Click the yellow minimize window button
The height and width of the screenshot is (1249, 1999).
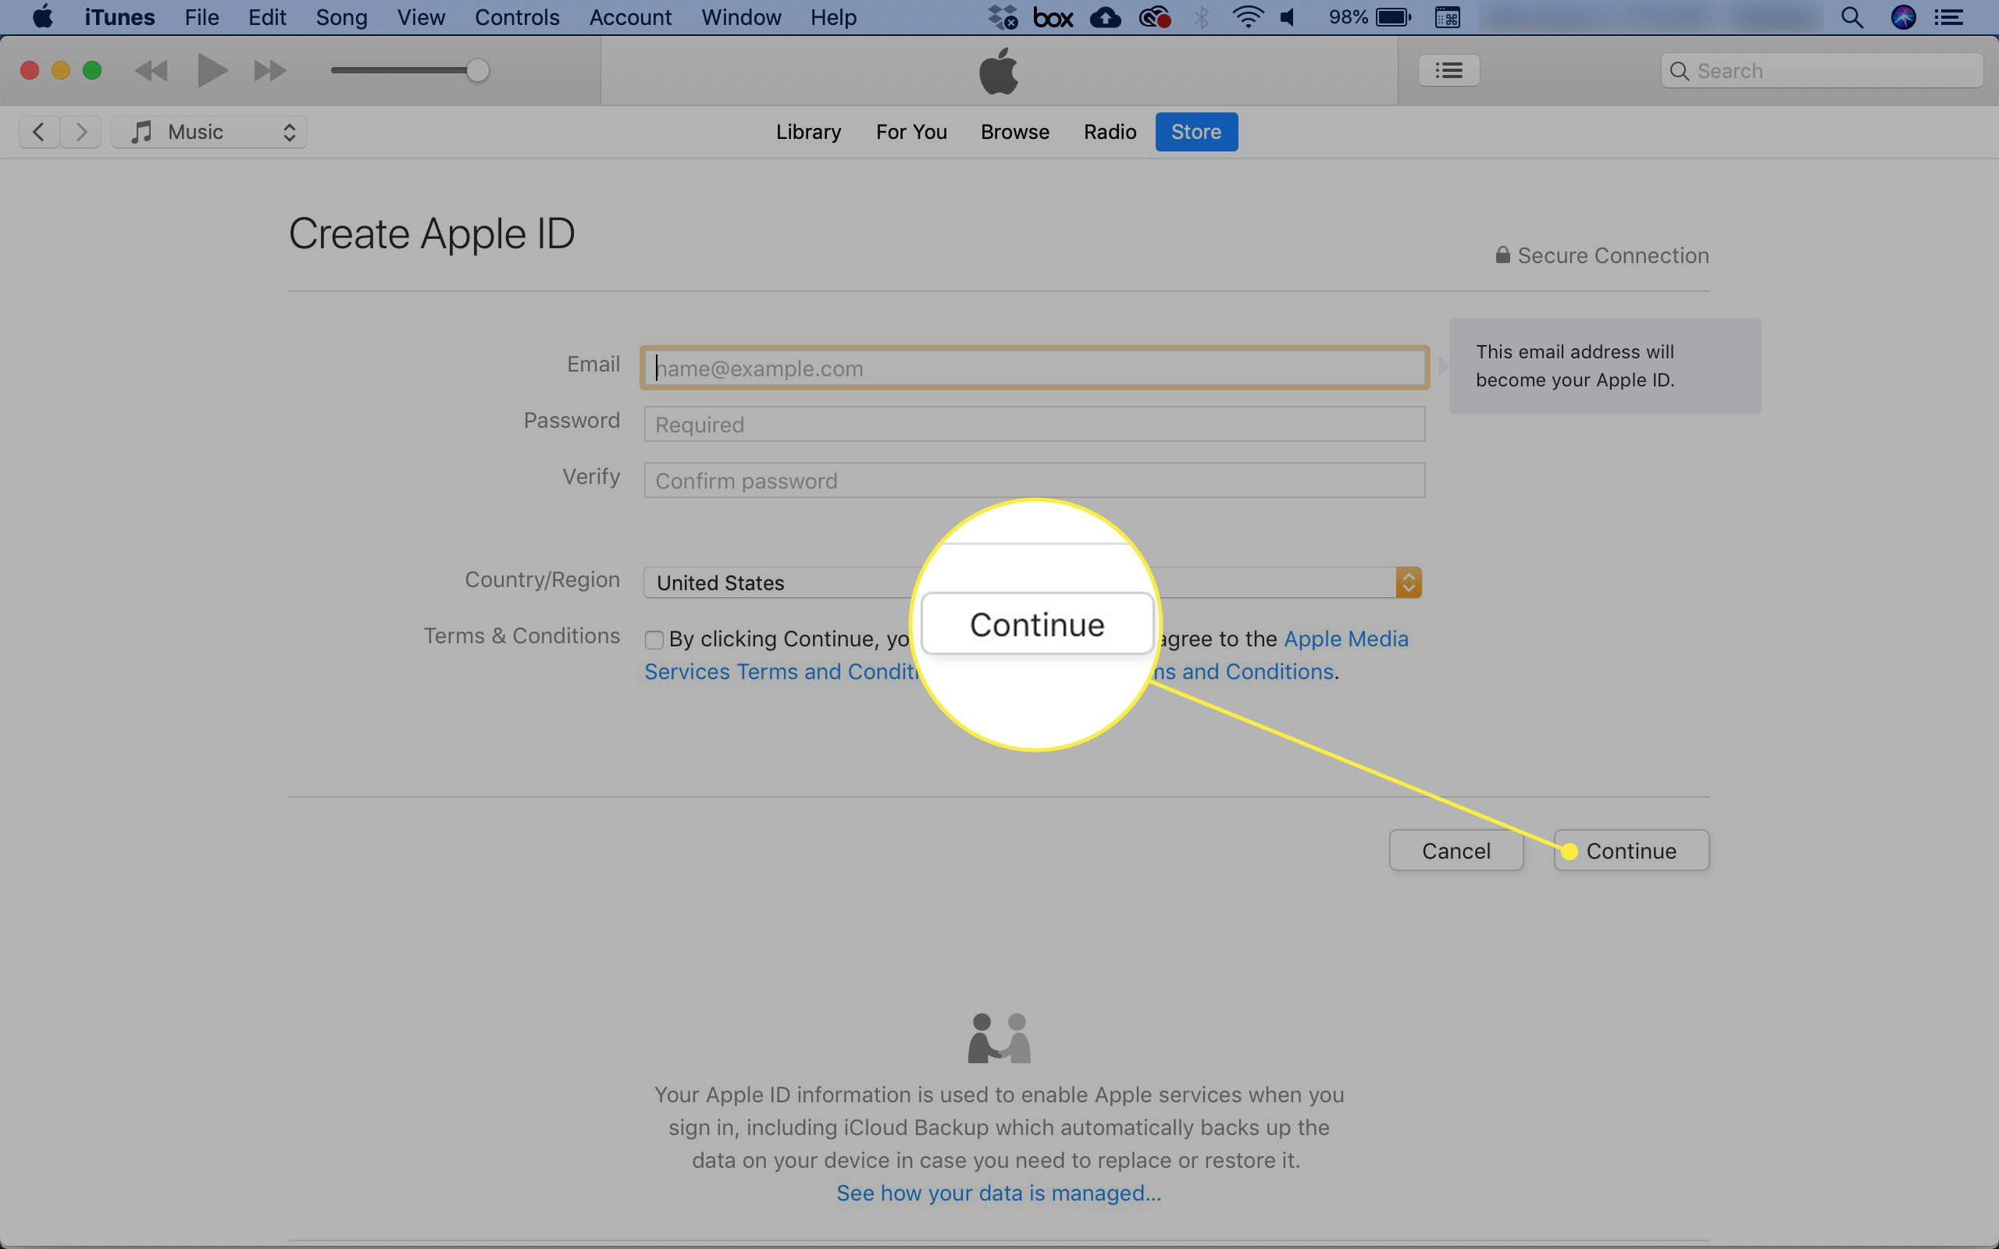click(x=60, y=71)
